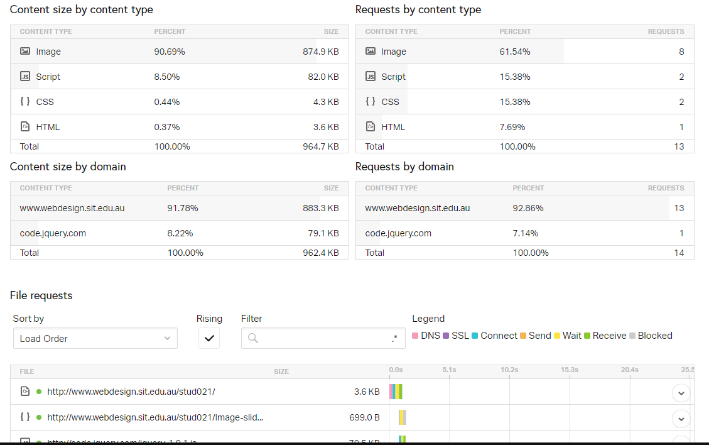Open the stud021/Image-slid CSS file link
Viewport: 709px width, 445px height.
[x=155, y=417]
